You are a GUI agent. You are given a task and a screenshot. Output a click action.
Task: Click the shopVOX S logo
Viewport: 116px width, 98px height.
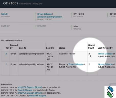pyautogui.click(x=110, y=92)
